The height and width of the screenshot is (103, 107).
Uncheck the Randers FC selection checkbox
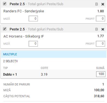pos(5,4)
